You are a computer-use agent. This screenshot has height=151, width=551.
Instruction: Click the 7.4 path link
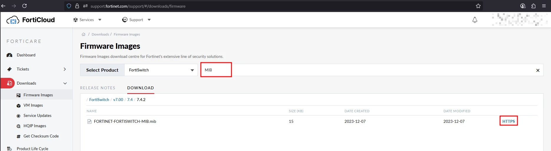pos(130,100)
